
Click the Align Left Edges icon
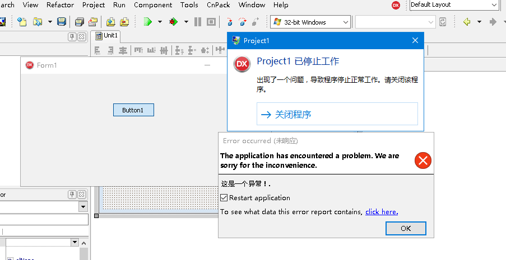pos(97,50)
